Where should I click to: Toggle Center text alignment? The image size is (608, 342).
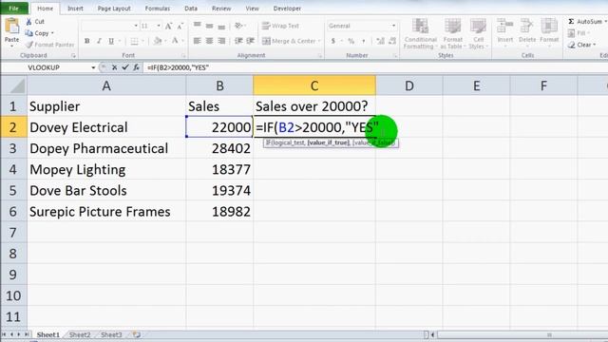[x=209, y=41]
